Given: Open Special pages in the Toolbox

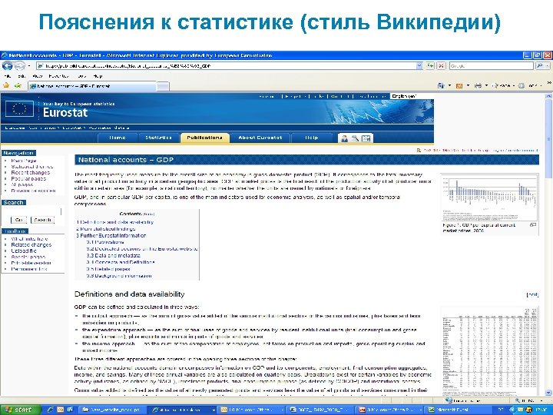Looking at the screenshot, I should [28, 257].
